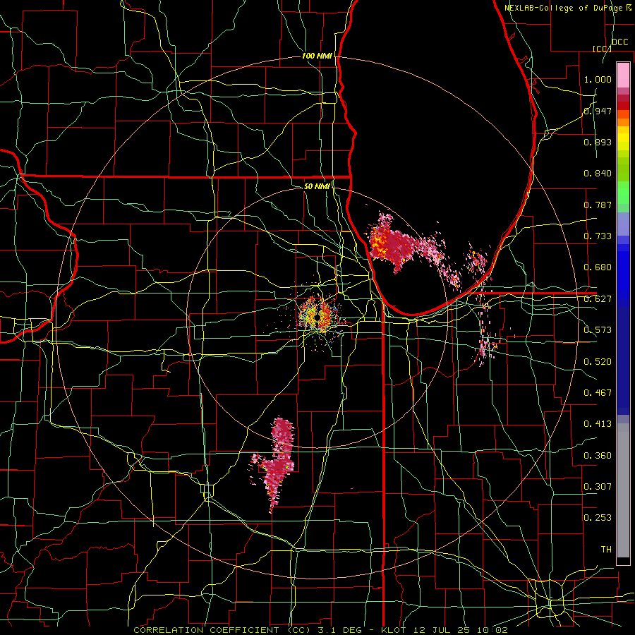
Task: Click the 0.733 legend value
Action: 598,236
